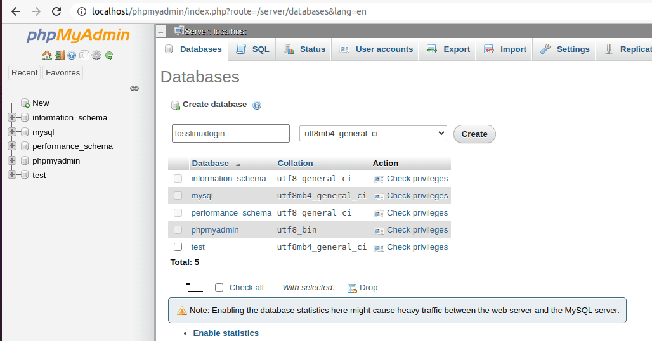Select phpmyadmin in the navigation tree
The image size is (652, 341).
(56, 161)
